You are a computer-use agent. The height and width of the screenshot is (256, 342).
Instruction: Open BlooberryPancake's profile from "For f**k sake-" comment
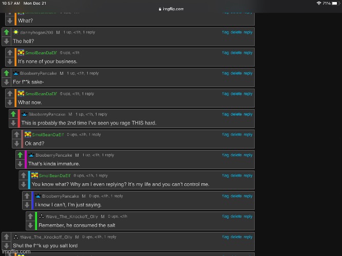[39, 73]
